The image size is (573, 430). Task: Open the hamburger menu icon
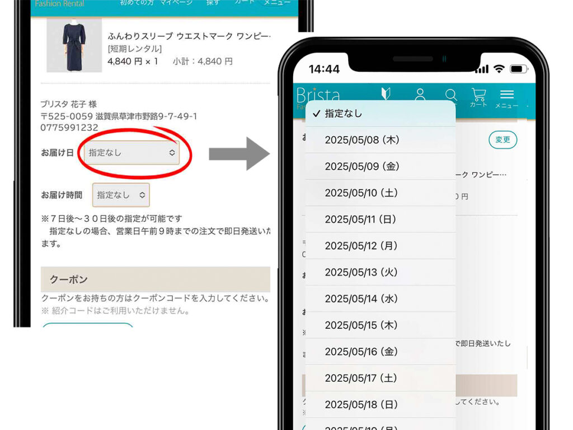point(506,96)
